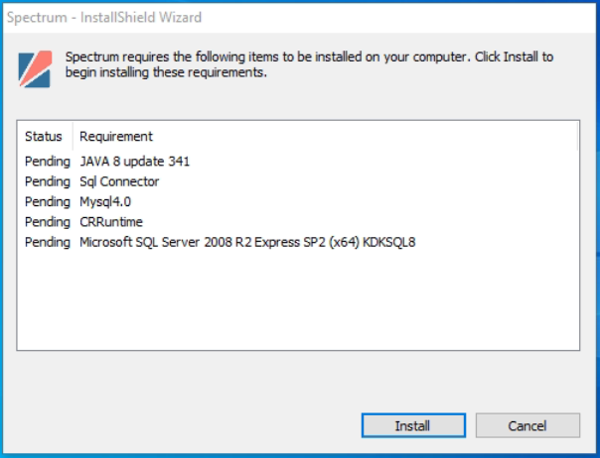Click the Pending status beside Microsoft SQL Server
Viewport: 600px width, 458px height.
[48, 242]
